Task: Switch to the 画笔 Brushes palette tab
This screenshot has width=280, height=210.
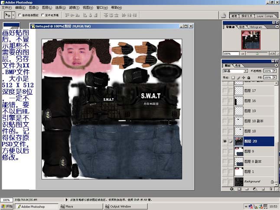Action: (x=234, y=16)
